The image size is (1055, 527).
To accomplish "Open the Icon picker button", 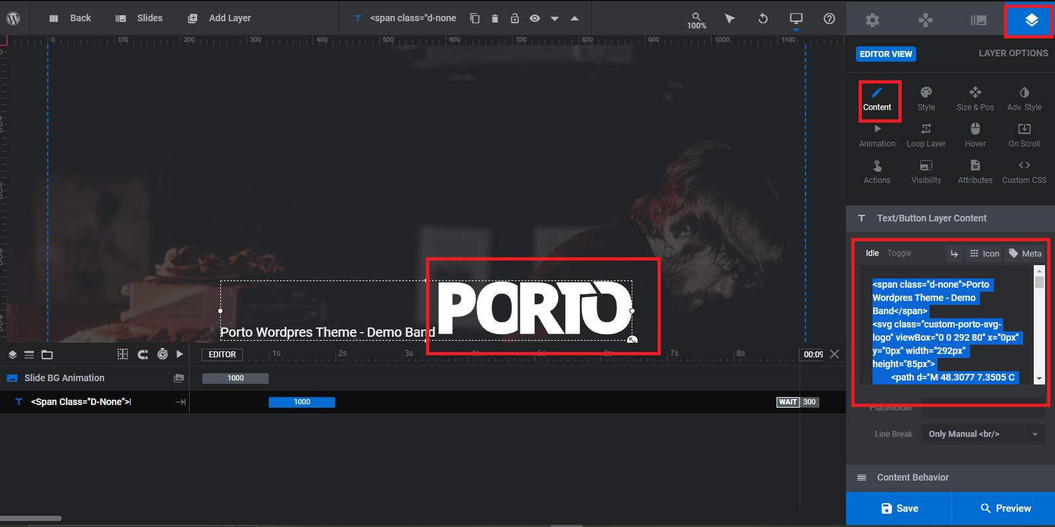I will [984, 253].
